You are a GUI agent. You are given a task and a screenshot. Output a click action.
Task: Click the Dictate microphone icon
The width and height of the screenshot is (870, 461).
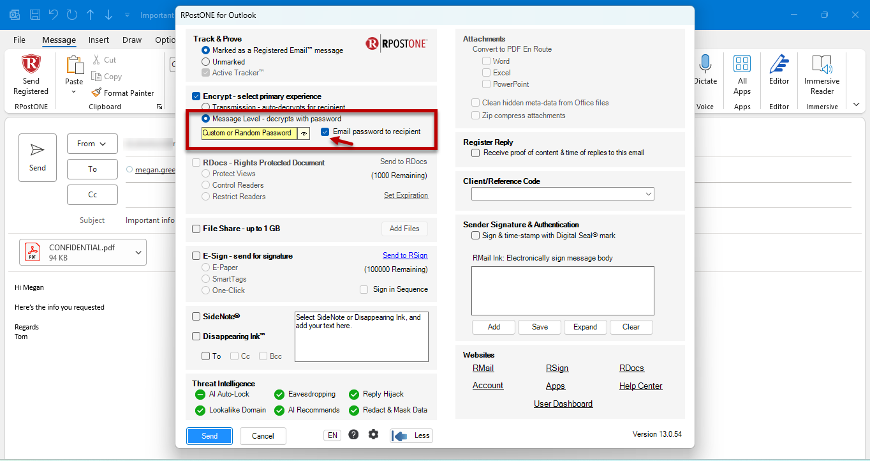click(705, 64)
